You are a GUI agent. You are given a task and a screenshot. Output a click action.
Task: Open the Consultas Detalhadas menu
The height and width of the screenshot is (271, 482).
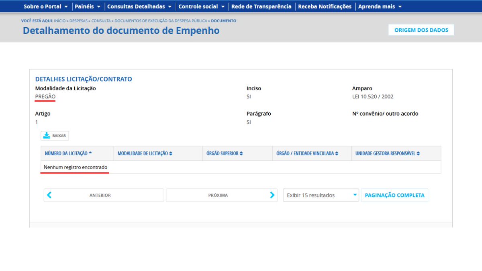[139, 6]
